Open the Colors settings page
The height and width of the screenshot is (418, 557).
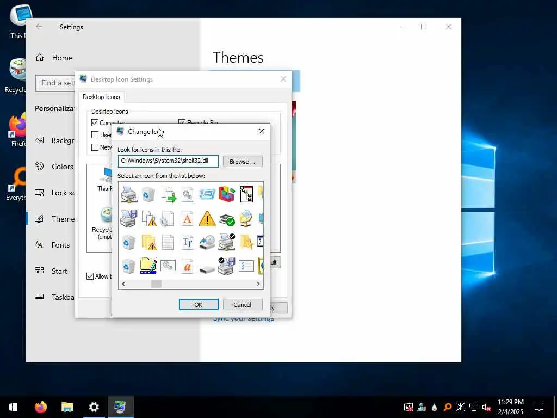pos(54,167)
